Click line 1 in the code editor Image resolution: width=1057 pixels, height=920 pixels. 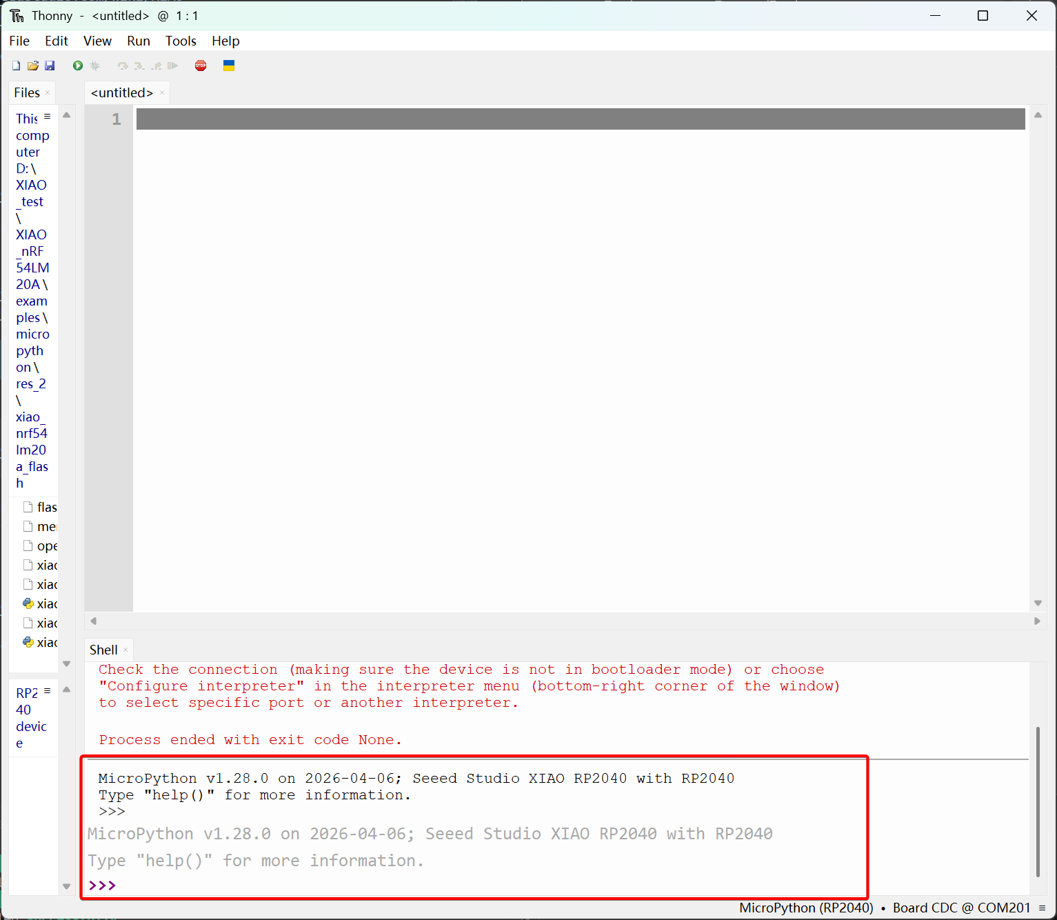[x=581, y=119]
